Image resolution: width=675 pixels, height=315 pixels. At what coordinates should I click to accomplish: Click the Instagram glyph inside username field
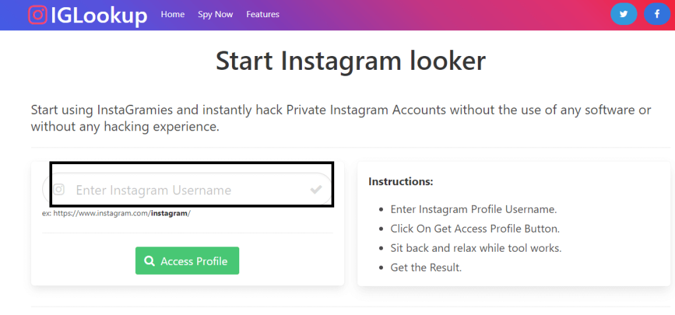point(59,190)
